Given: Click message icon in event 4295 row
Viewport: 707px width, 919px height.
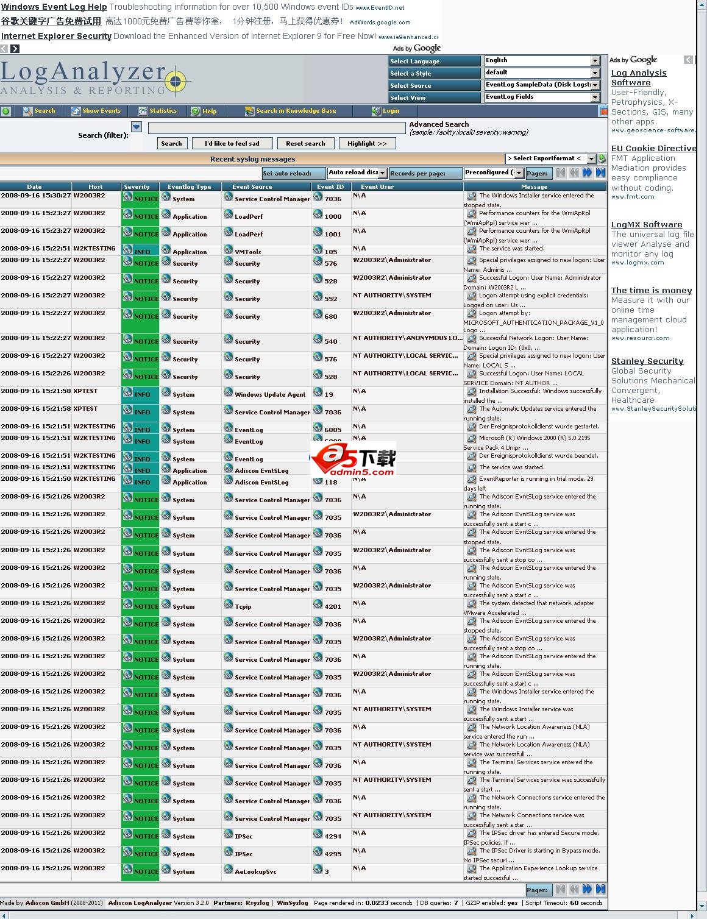Looking at the screenshot, I should [471, 851].
